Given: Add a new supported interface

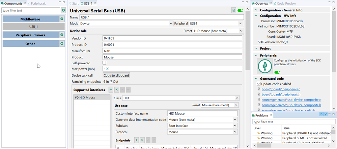Looking at the screenshot, I should (110, 89).
